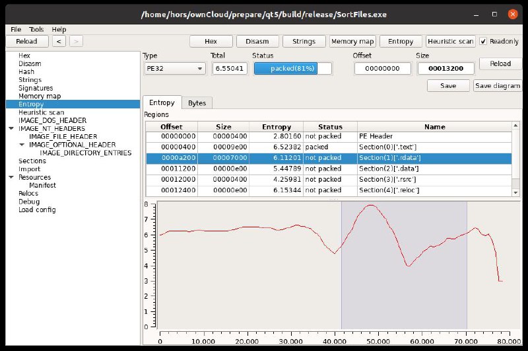Select Relocs in the sidebar tree
The width and height of the screenshot is (528, 351).
tap(28, 193)
